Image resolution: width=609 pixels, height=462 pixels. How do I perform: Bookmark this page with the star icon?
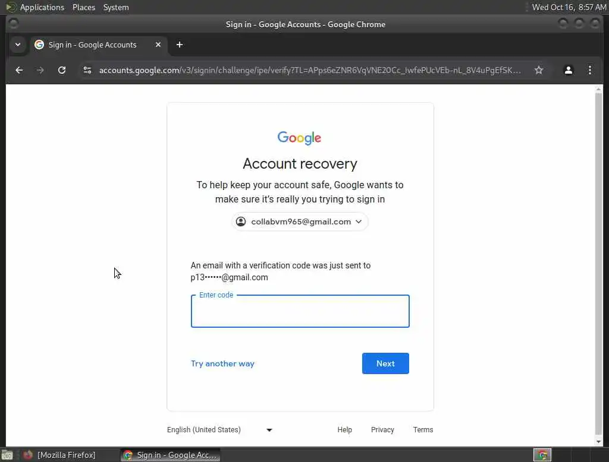(538, 70)
